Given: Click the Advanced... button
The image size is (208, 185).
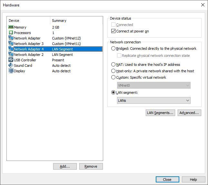Looking at the screenshot, I should click(x=189, y=113).
